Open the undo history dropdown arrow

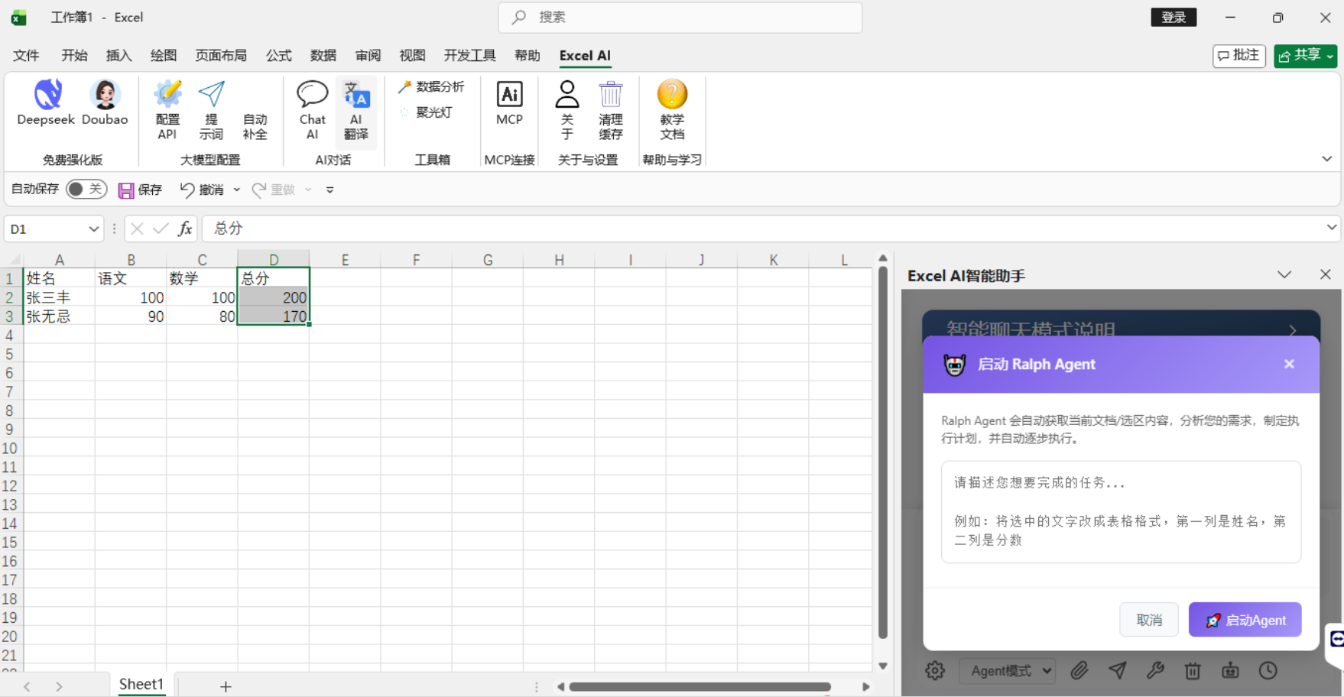[x=236, y=190]
